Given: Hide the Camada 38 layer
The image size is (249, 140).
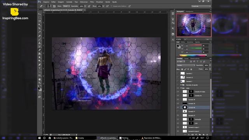Looking at the screenshot, I should pos(178,100).
